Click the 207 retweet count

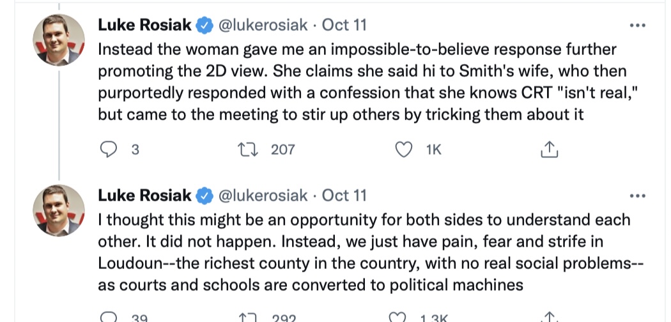(x=282, y=149)
